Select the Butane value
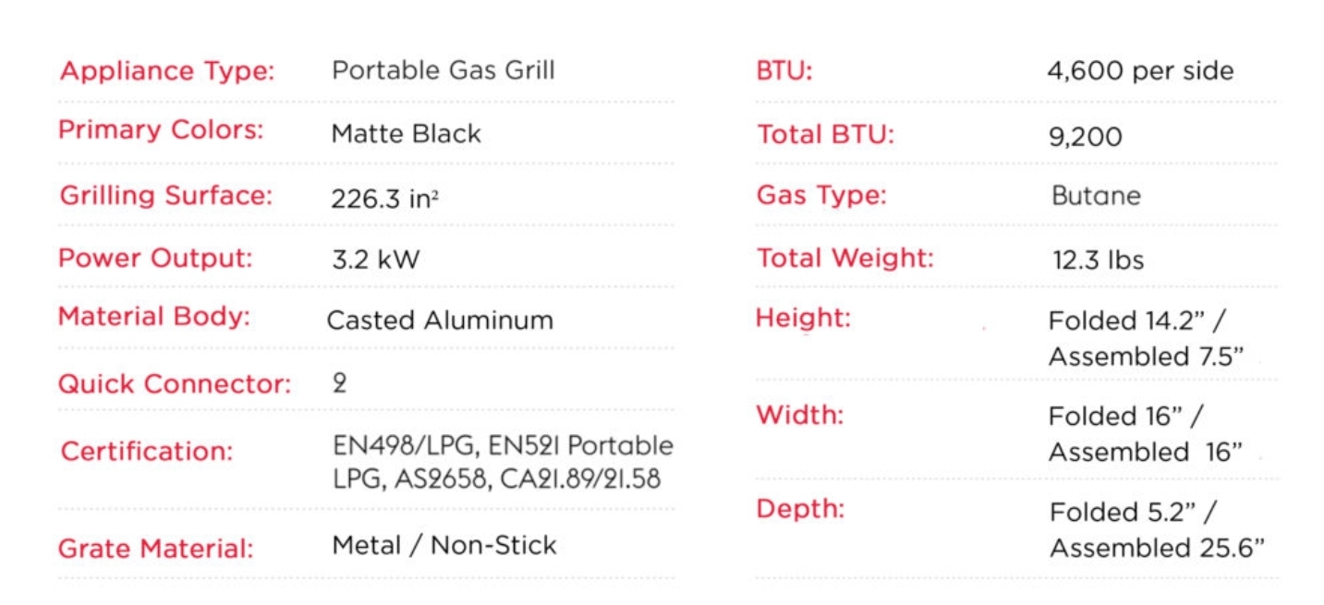 [1096, 196]
